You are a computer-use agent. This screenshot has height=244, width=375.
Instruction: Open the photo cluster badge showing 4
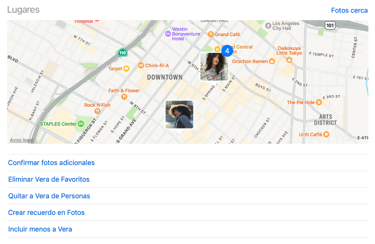click(x=227, y=51)
